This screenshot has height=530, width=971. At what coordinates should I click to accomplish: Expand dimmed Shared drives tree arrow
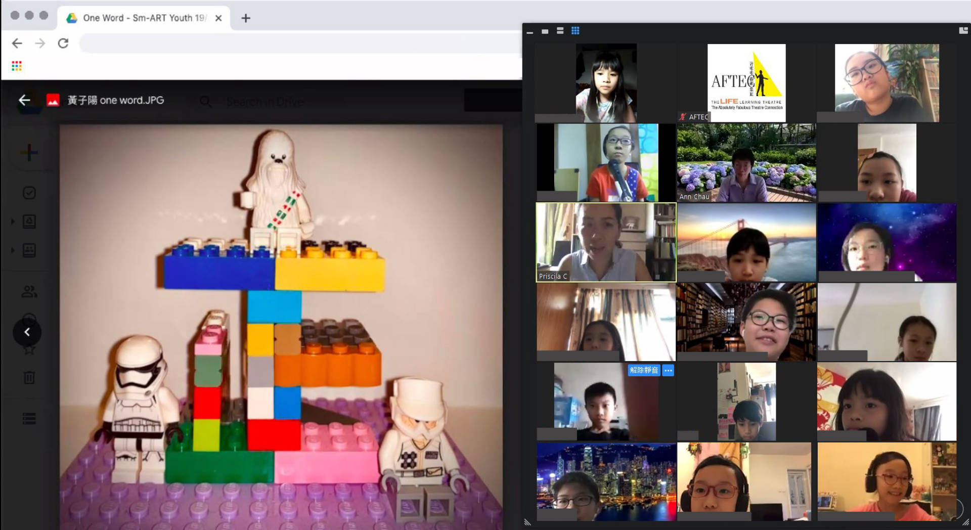pyautogui.click(x=13, y=250)
